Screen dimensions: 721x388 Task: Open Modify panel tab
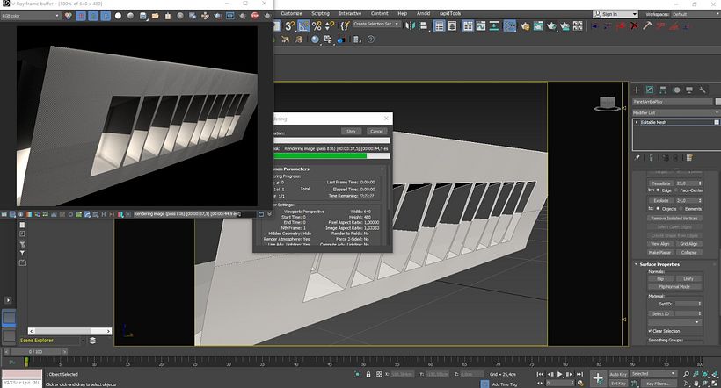coord(650,90)
